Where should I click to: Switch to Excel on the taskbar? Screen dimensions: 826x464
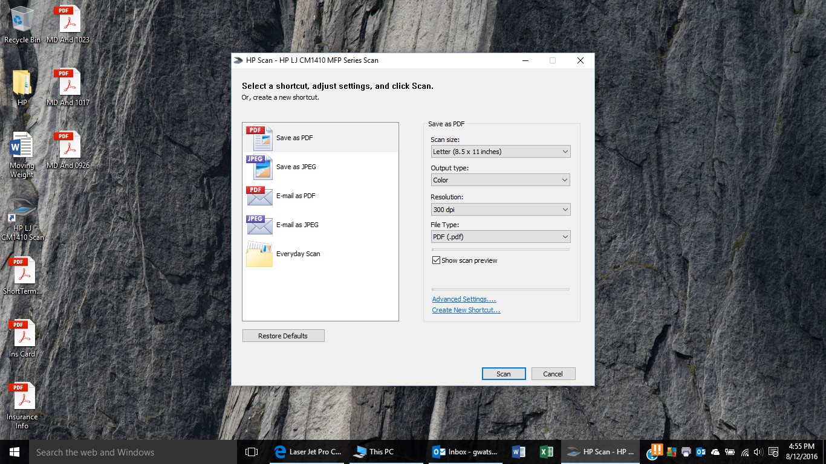click(x=546, y=452)
